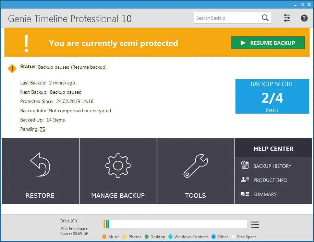Click the Photos yellow legend swatch
The width and height of the screenshot is (314, 242).
click(124, 237)
